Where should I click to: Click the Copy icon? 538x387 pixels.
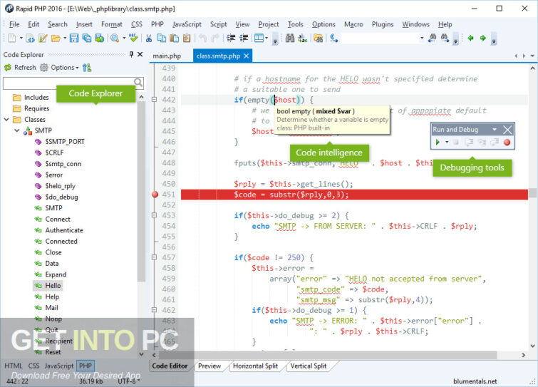pos(161,38)
